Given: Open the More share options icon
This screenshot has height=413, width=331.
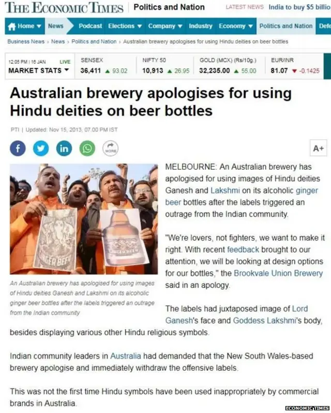Looking at the screenshot, I should coord(110,149).
